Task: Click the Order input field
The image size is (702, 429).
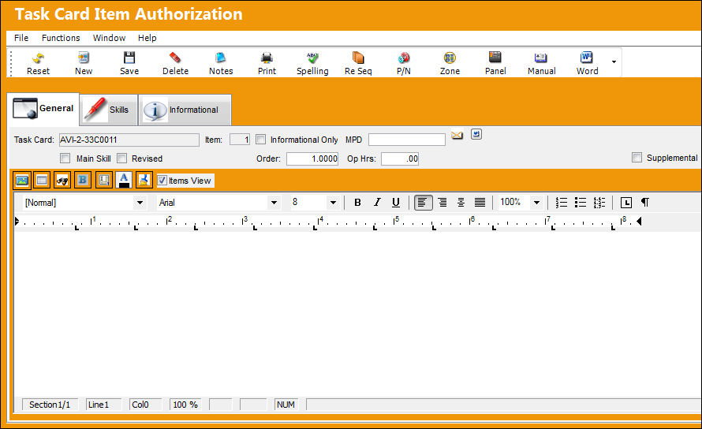Action: (x=312, y=159)
